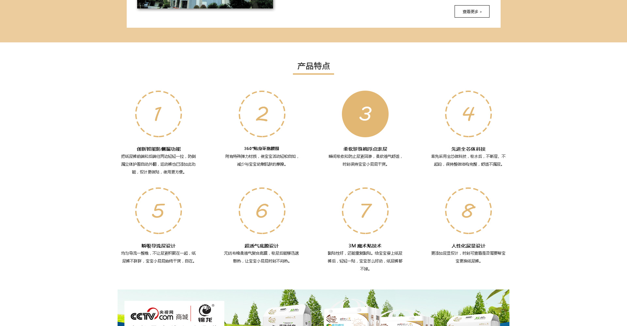Select the 3M魔术贴技术 heading
The image size is (627, 326).
[365, 246]
